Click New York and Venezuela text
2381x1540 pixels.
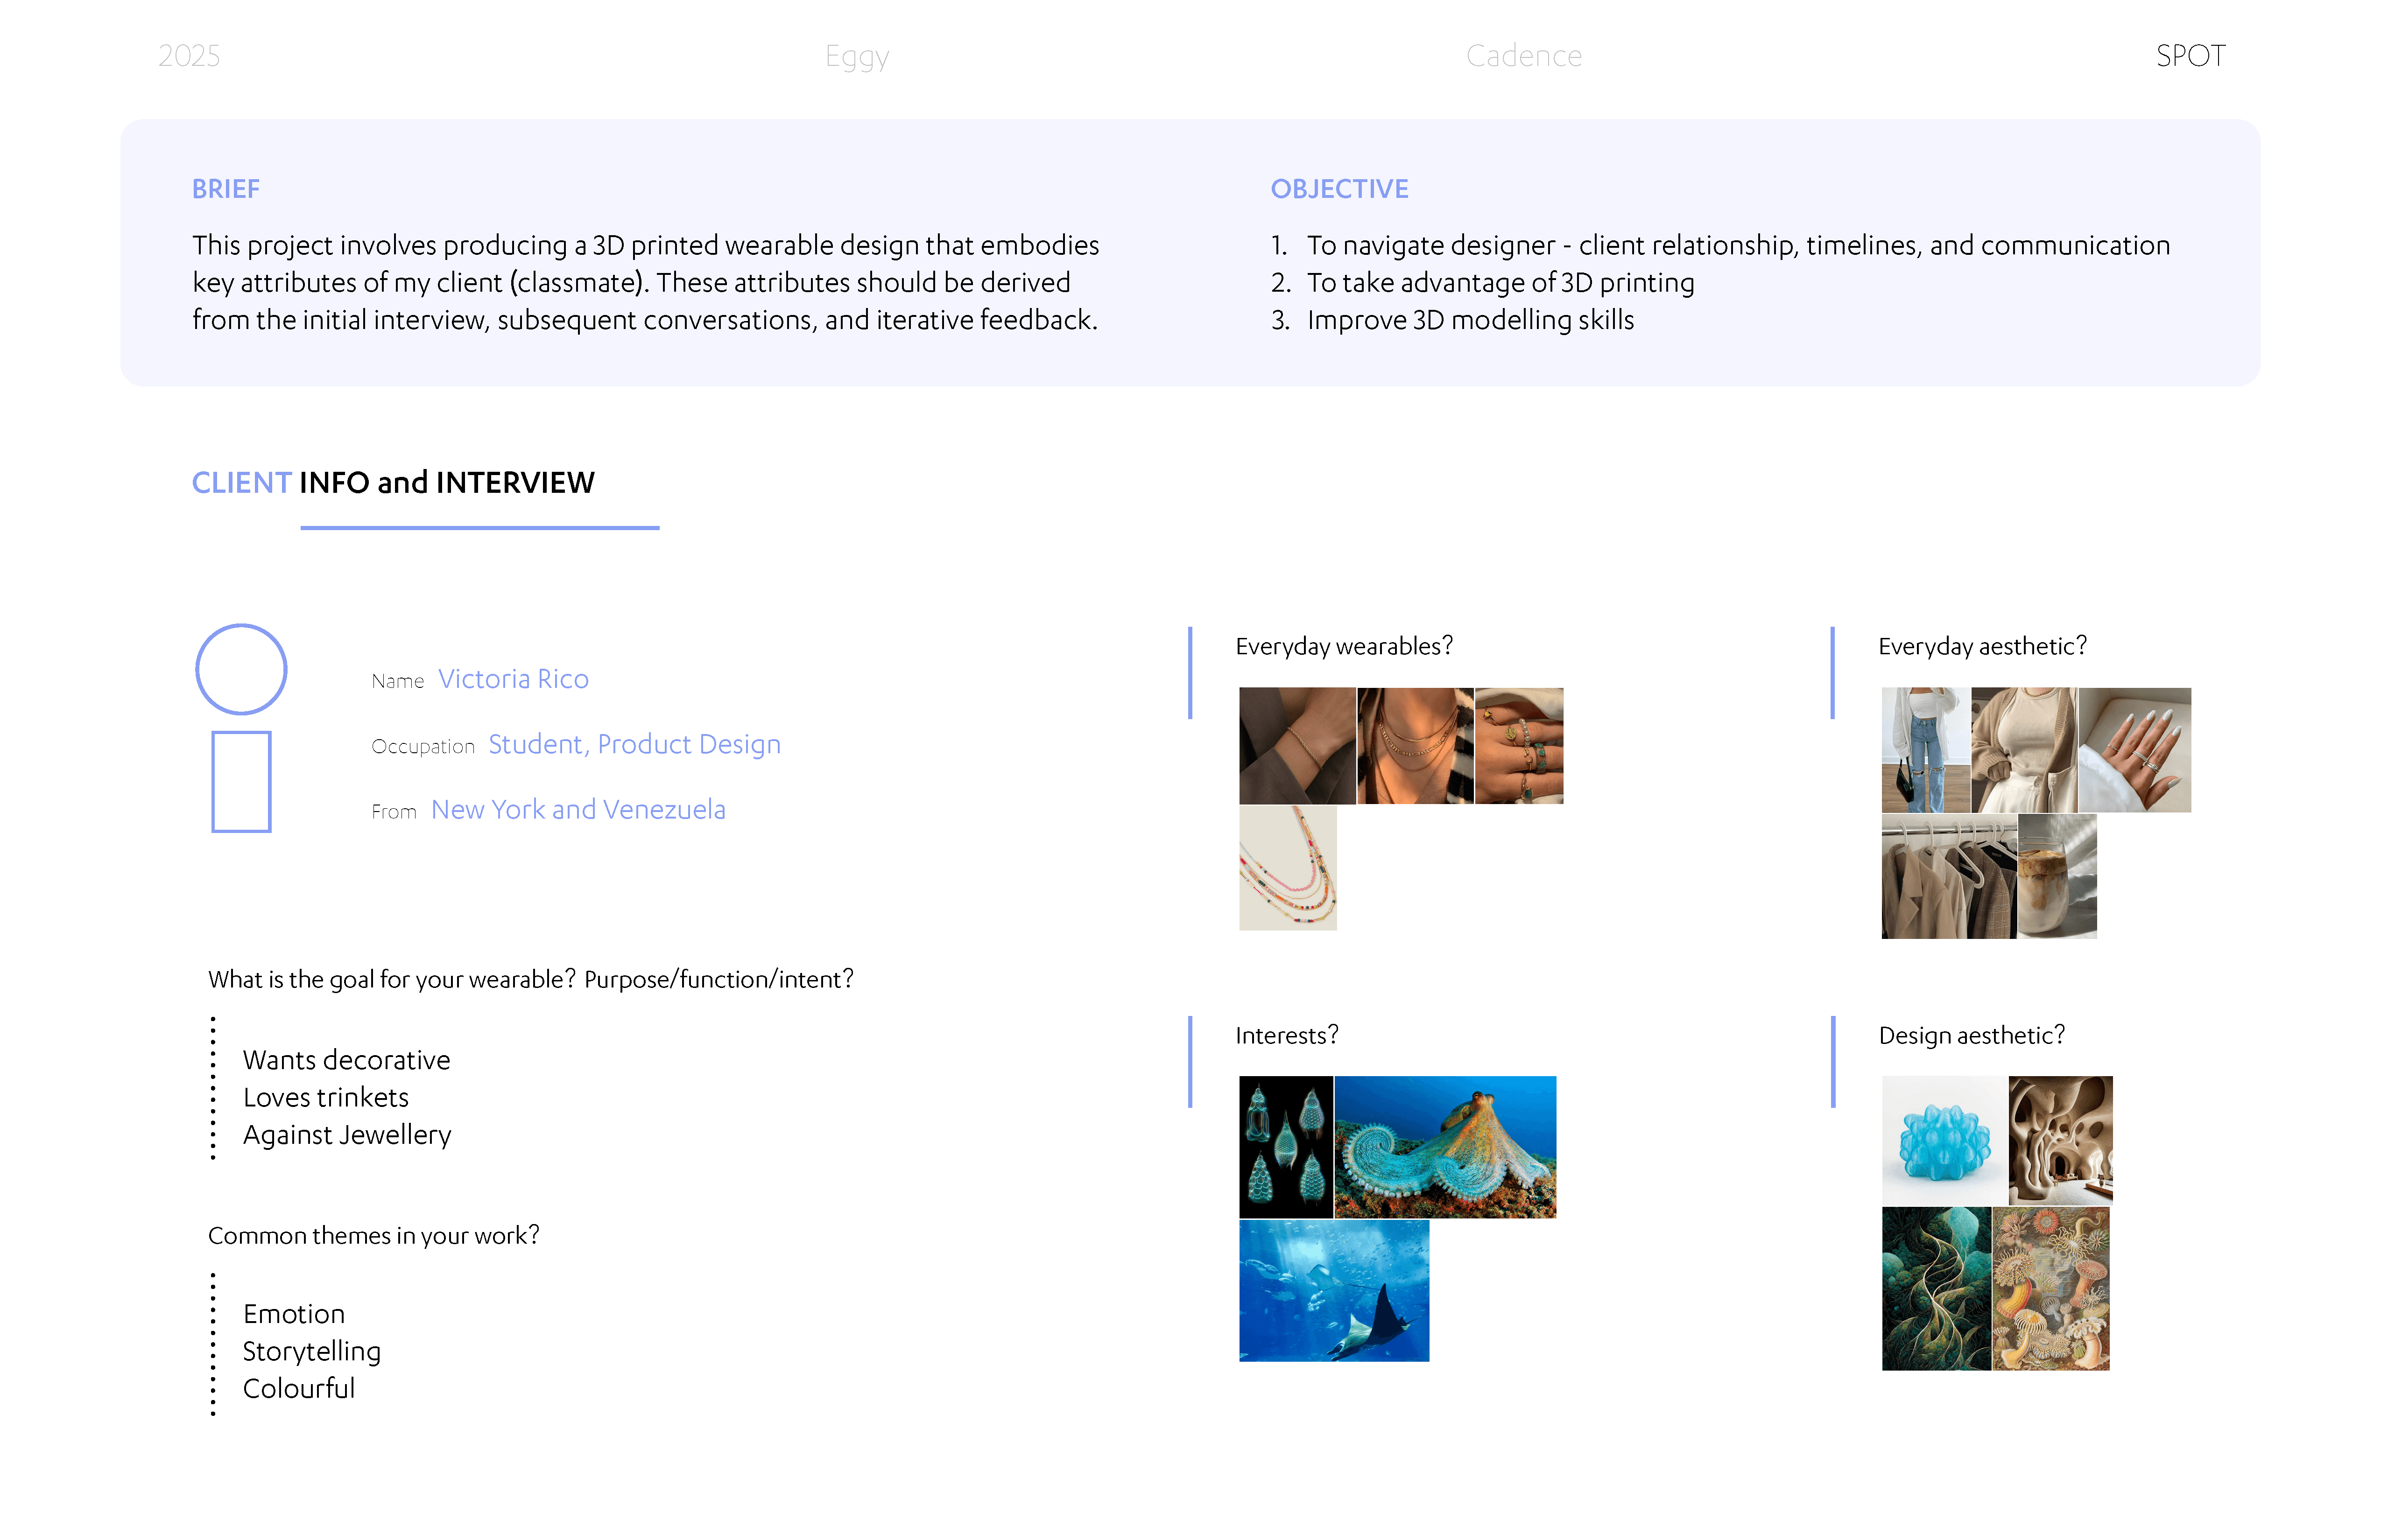point(578,809)
